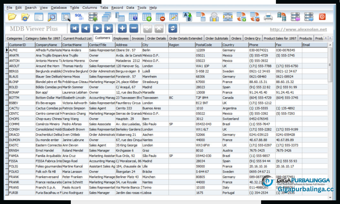Click the edit table pencil icon
This screenshot has width=340, height=204.
click(174, 17)
